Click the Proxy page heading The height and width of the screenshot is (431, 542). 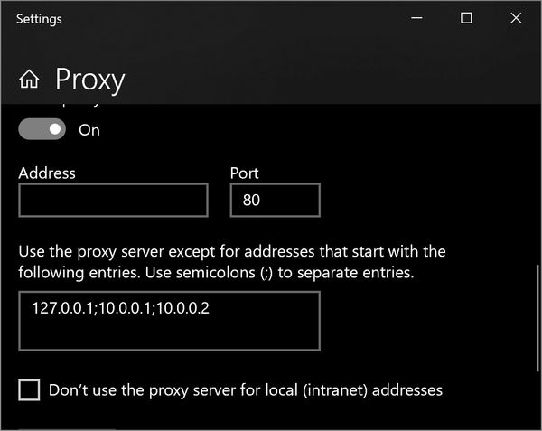click(89, 80)
